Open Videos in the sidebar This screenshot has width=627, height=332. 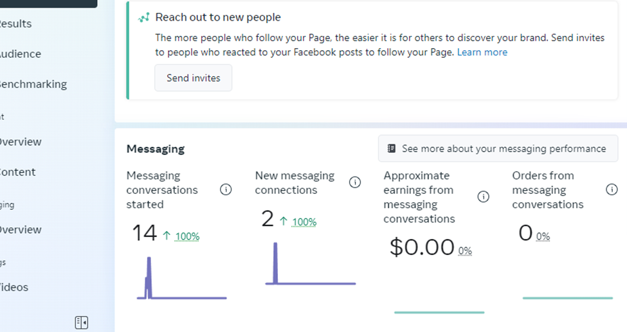point(14,288)
